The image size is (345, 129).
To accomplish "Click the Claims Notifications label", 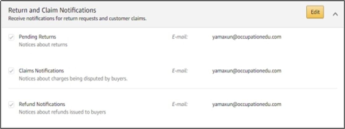I will coord(41,71).
